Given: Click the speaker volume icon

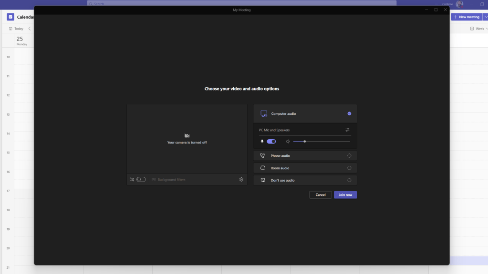Looking at the screenshot, I should tap(288, 142).
